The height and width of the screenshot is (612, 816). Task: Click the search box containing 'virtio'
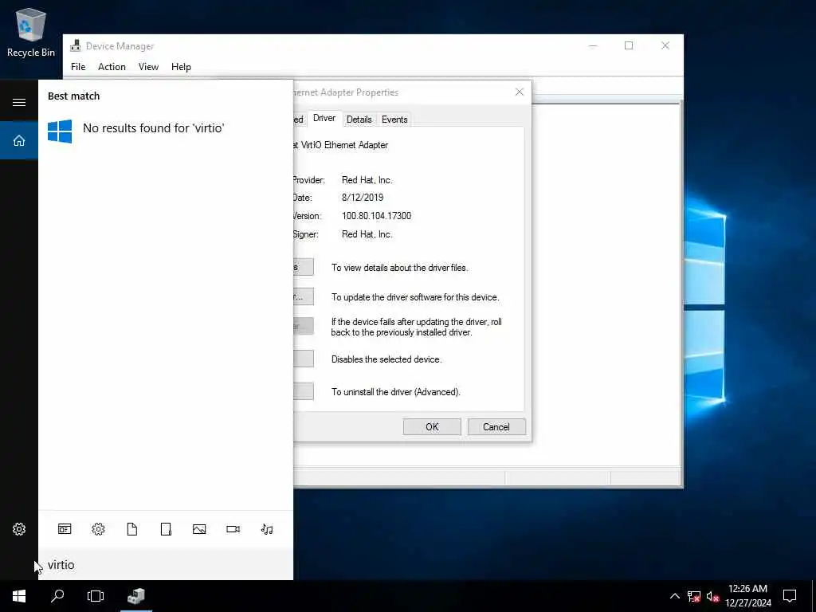pos(166,565)
